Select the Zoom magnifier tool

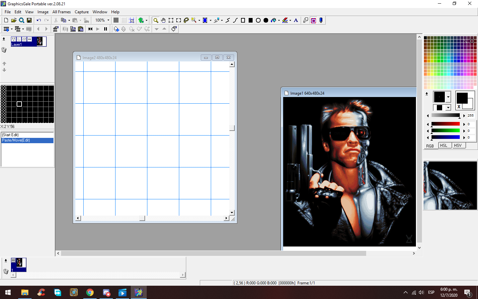click(156, 20)
